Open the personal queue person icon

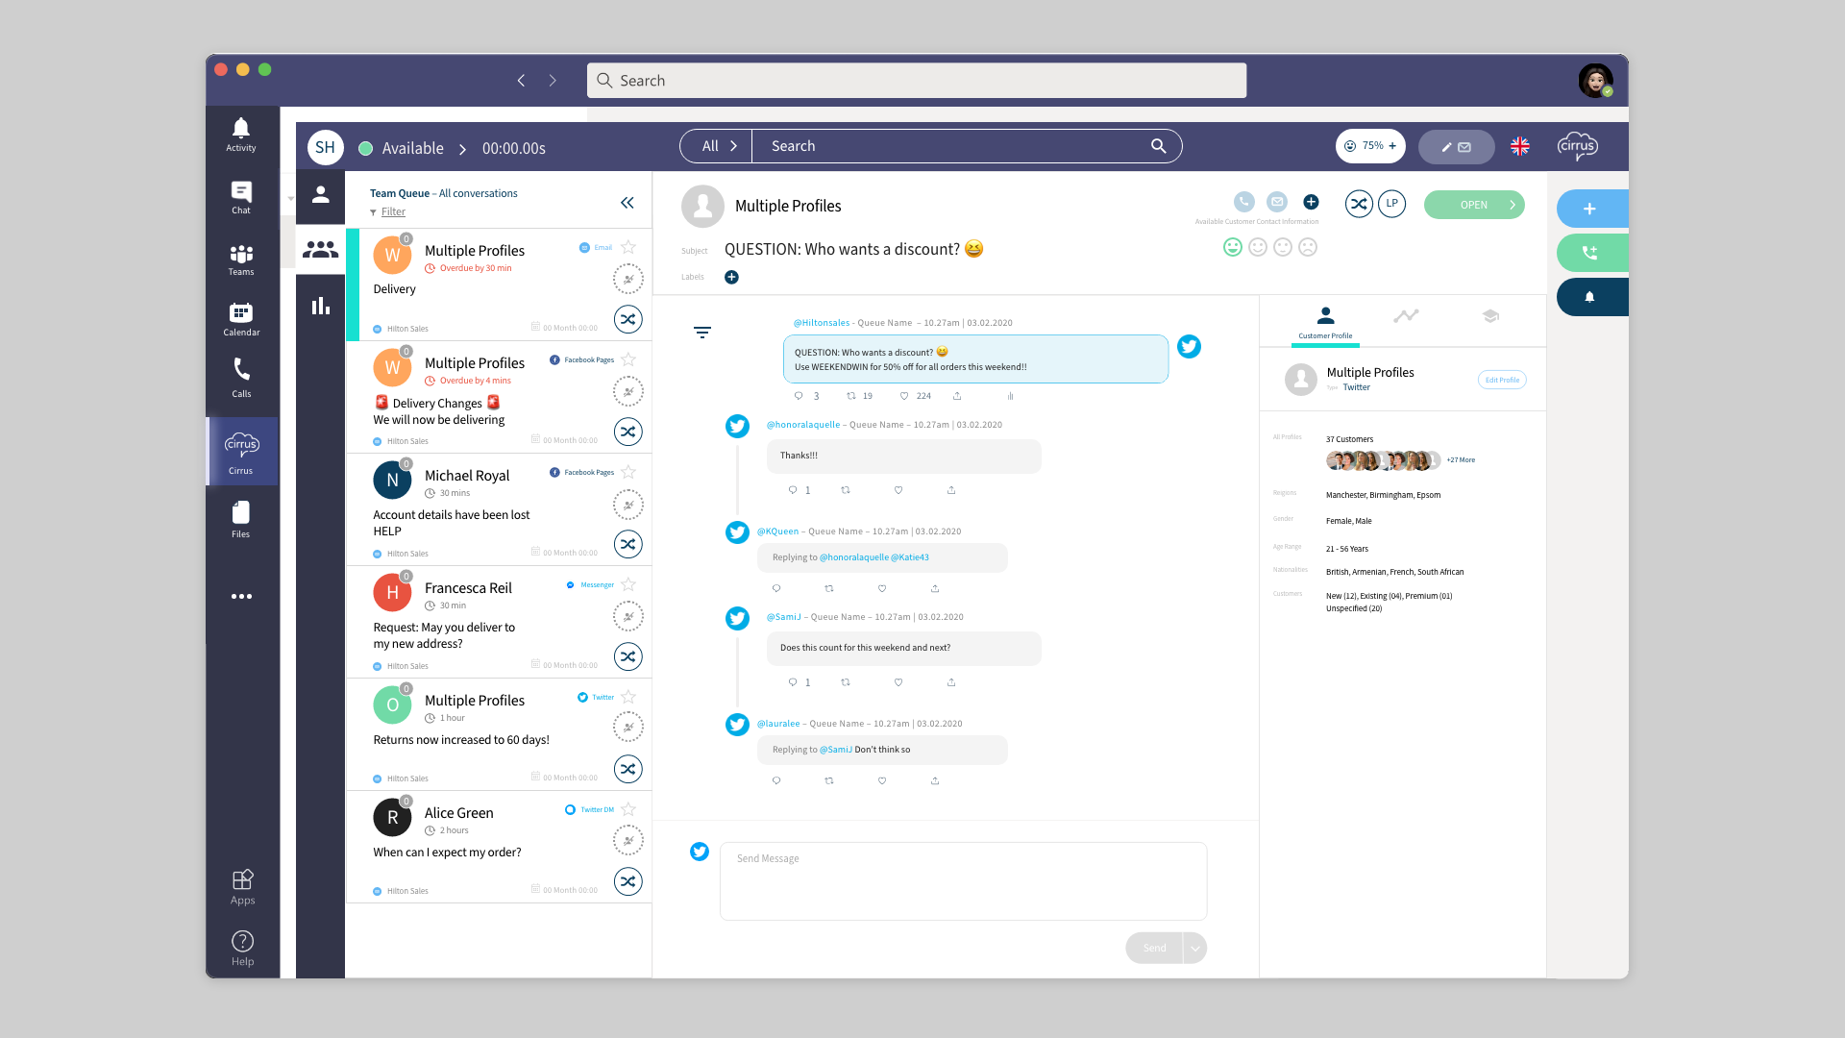tap(321, 194)
